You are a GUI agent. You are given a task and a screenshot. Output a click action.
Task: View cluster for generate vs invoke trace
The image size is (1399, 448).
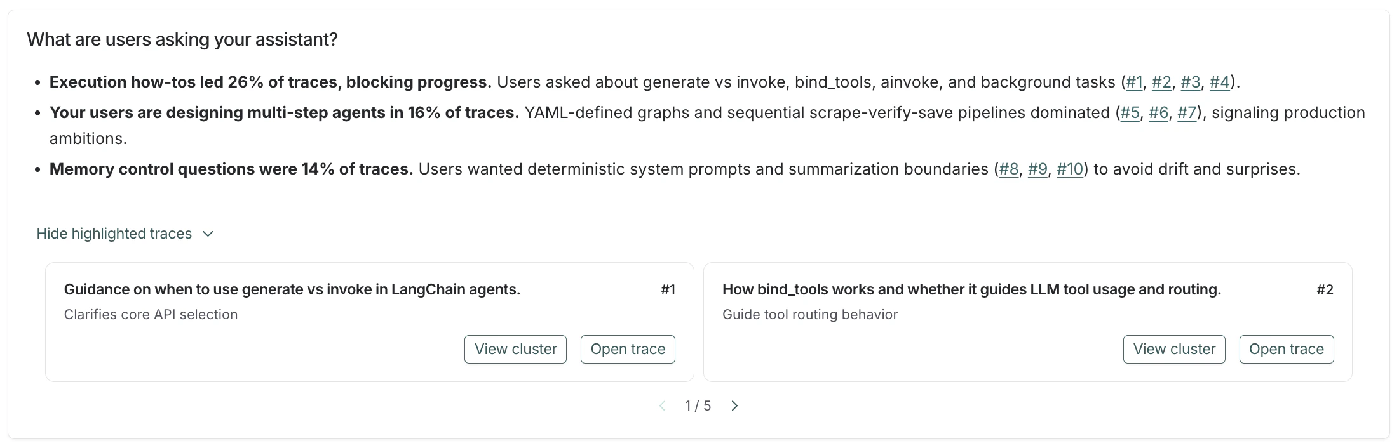click(515, 350)
